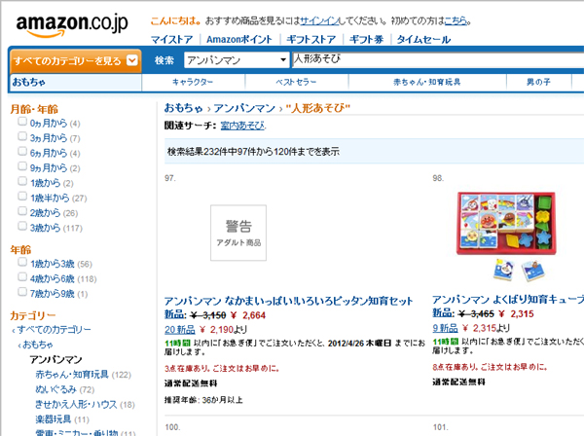Click the 検索結果232件中97件から120件 result count text
Viewport: 584px width, 436px height.
pos(253,152)
